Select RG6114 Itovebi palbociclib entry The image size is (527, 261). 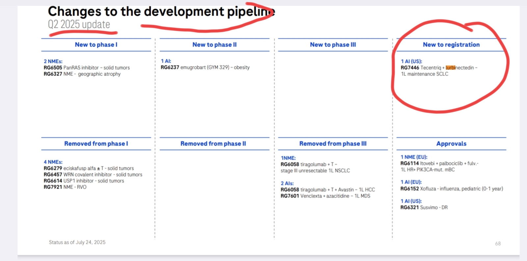[439, 166]
